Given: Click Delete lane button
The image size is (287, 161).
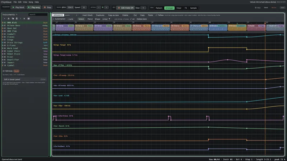Looking at the screenshot, I should pos(142,19).
